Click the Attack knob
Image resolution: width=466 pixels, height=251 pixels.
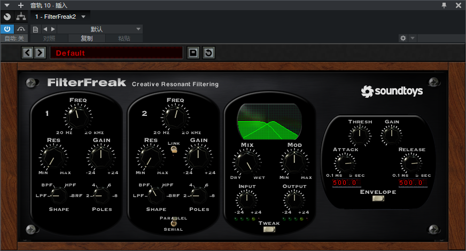pos(345,163)
